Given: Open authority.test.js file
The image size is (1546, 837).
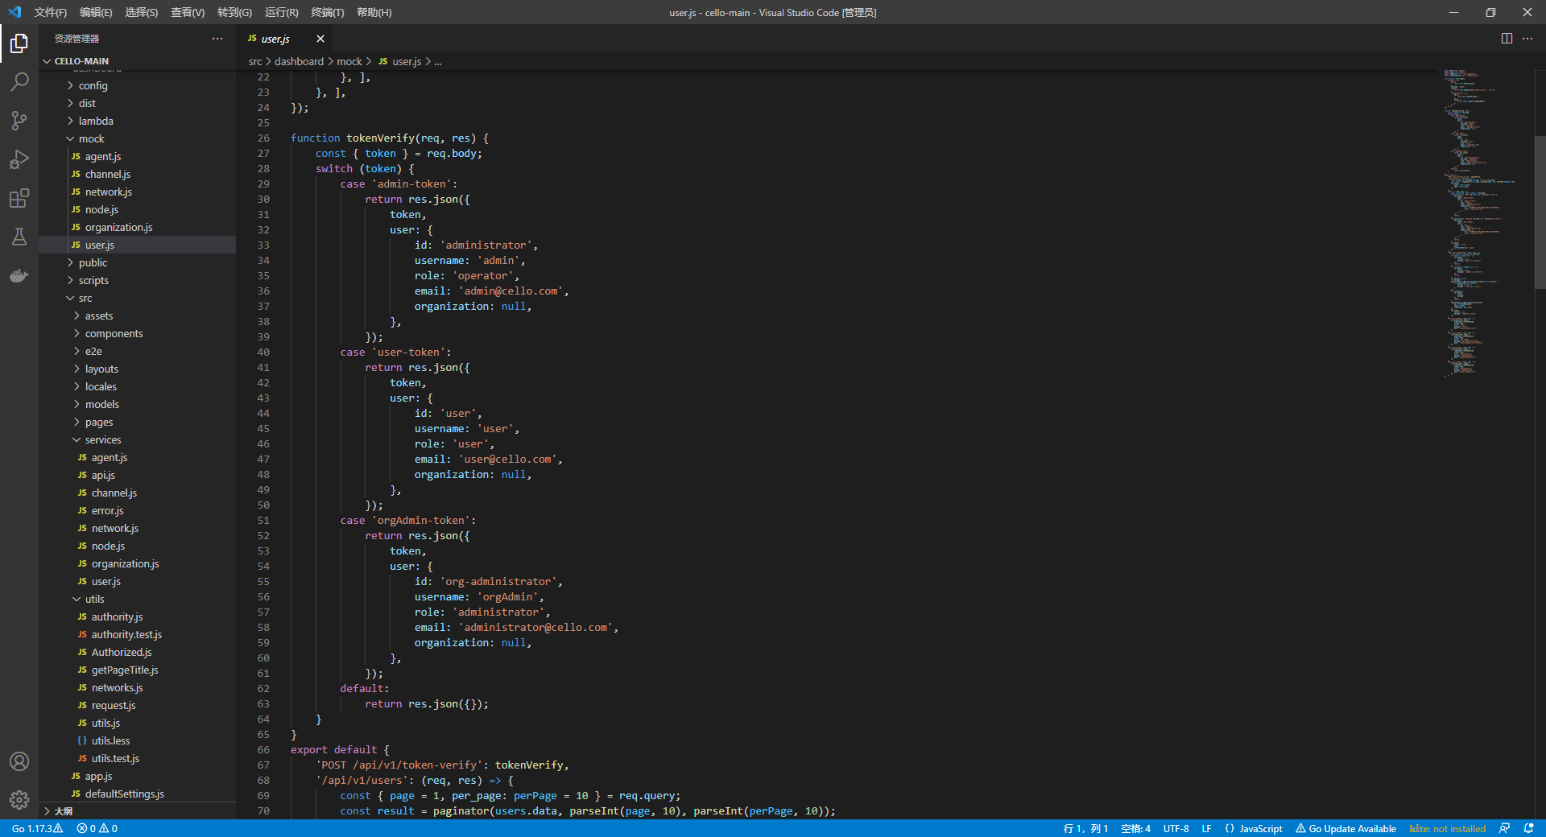Looking at the screenshot, I should coord(137,634).
